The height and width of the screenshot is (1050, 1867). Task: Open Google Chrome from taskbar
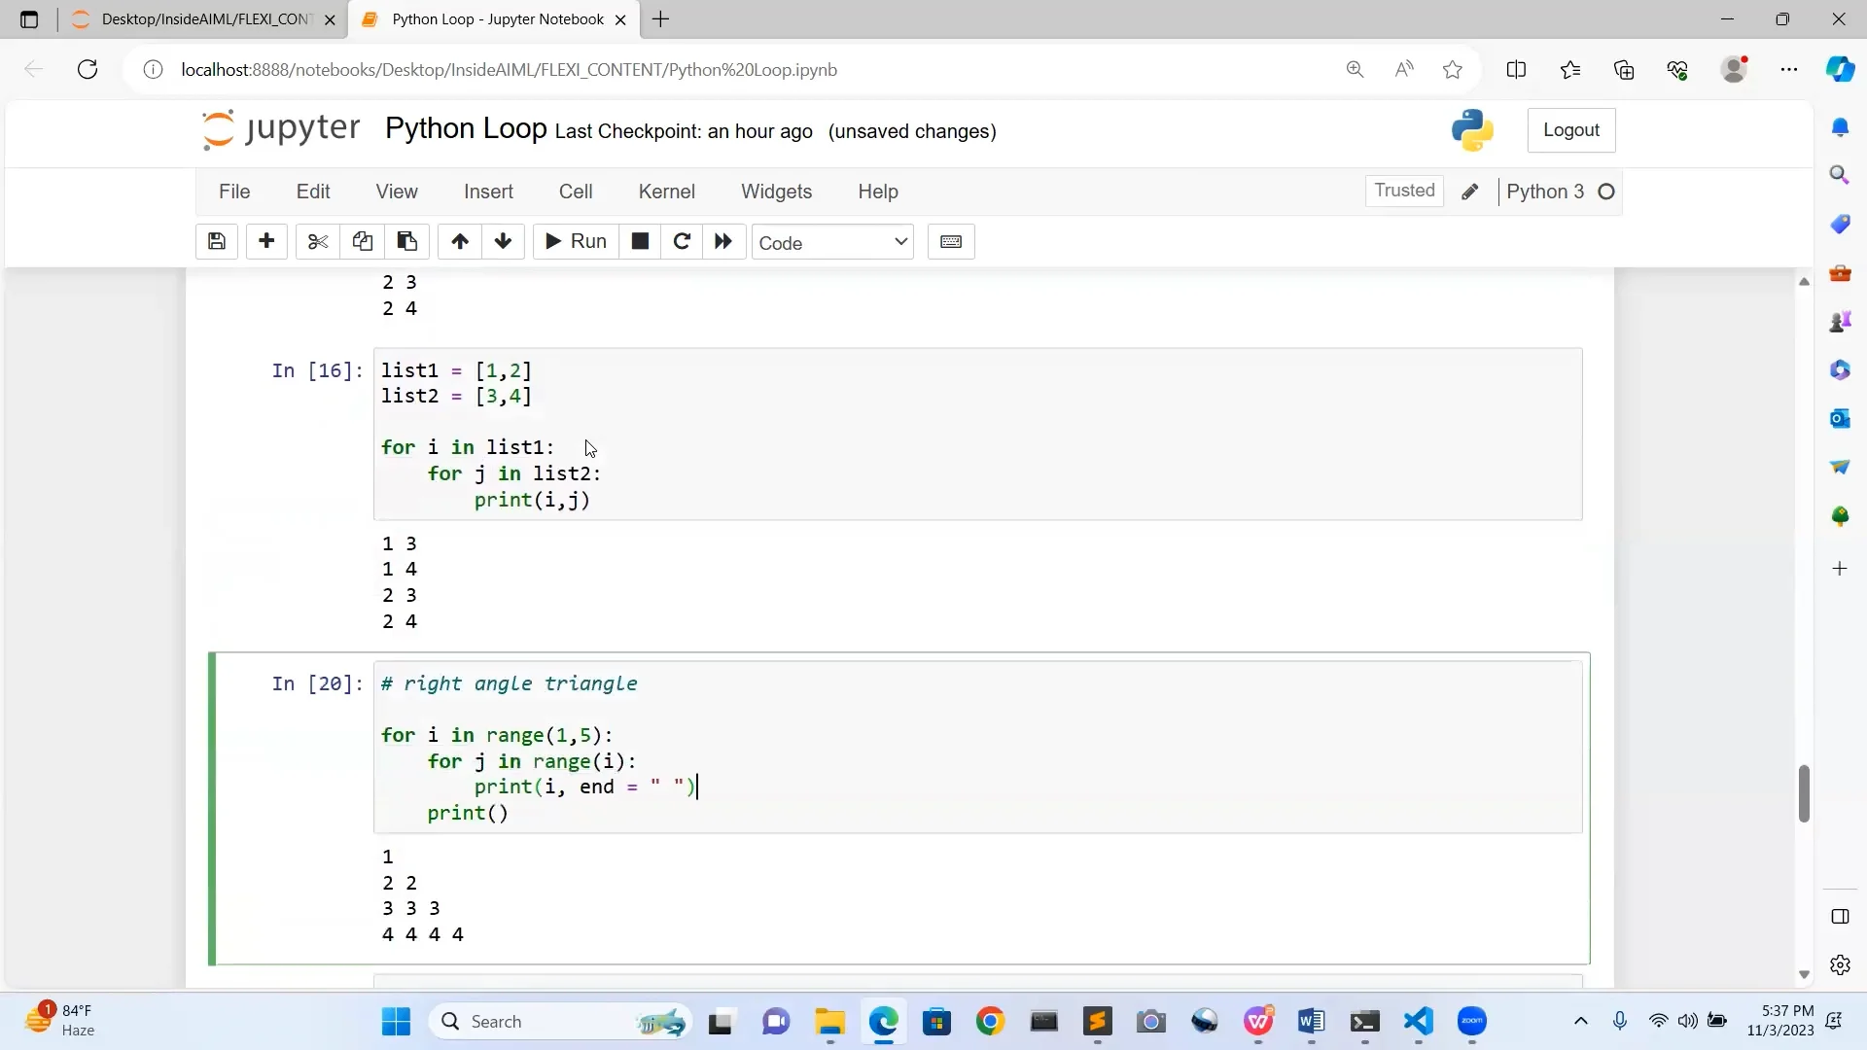tap(990, 1022)
